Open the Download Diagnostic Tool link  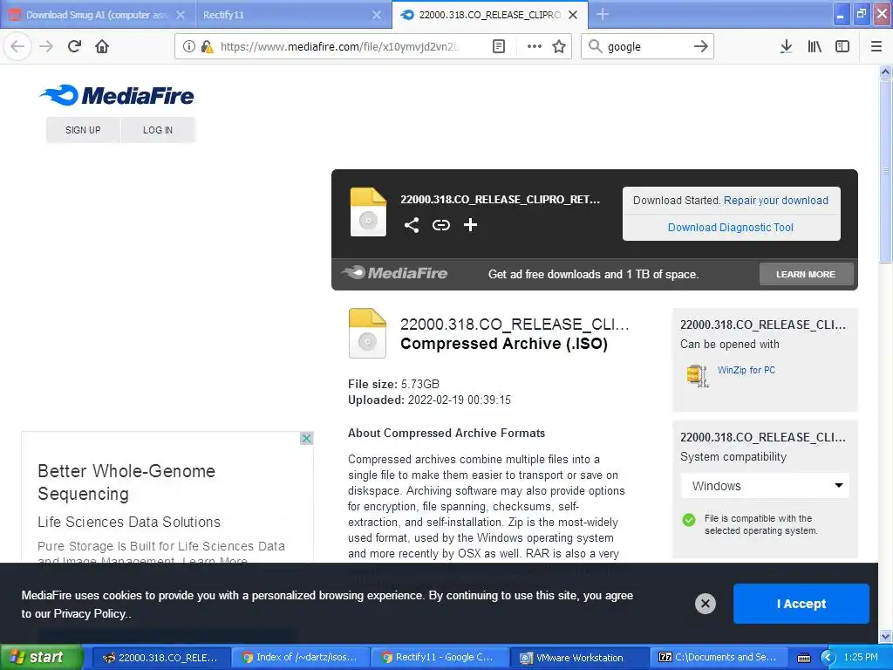click(x=731, y=228)
